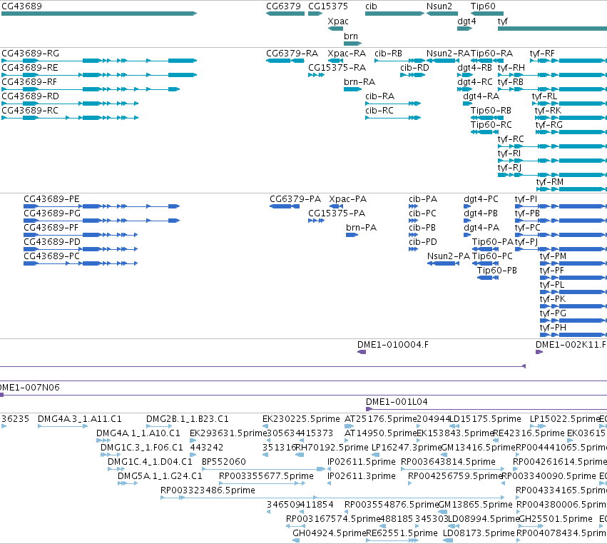This screenshot has height=544, width=607.
Task: Select the CG43689 gene bar
Action: (99, 14)
